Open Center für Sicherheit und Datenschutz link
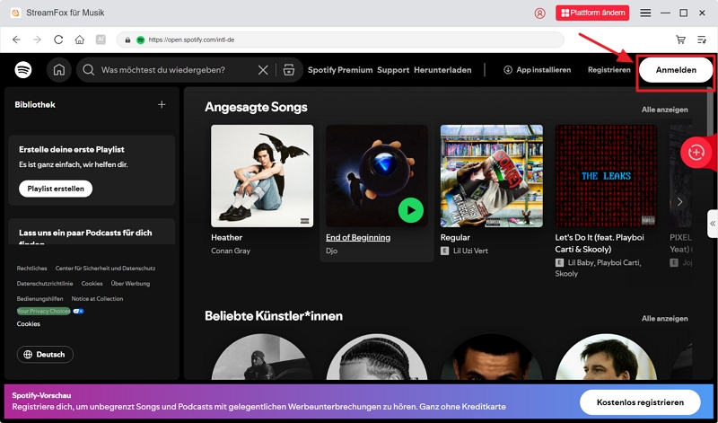Viewport: 718px width, 423px height. click(x=105, y=269)
